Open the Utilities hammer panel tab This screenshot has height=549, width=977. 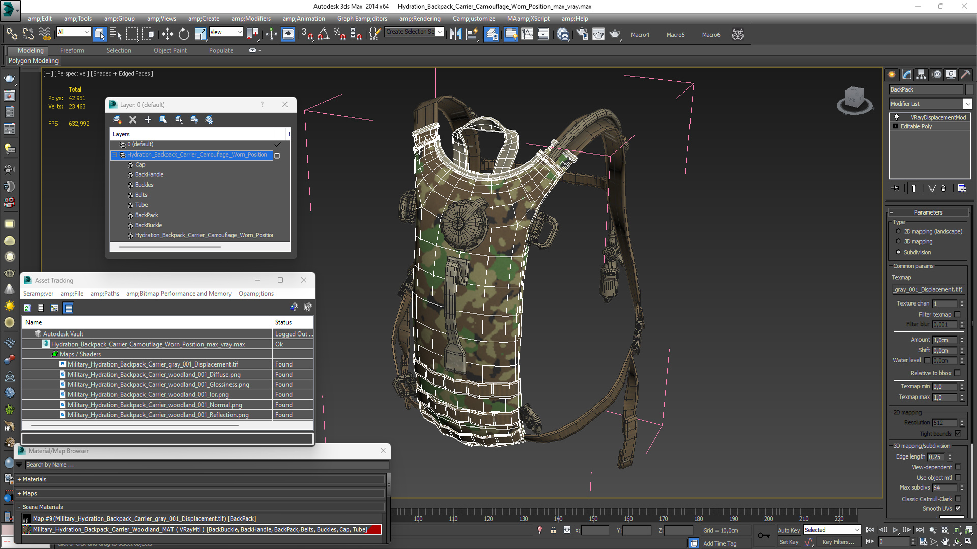click(x=965, y=74)
